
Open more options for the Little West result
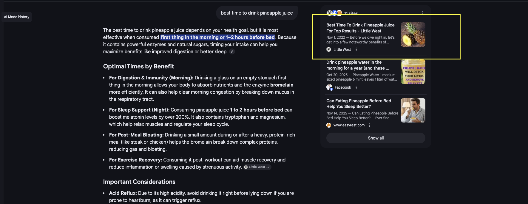(x=356, y=50)
